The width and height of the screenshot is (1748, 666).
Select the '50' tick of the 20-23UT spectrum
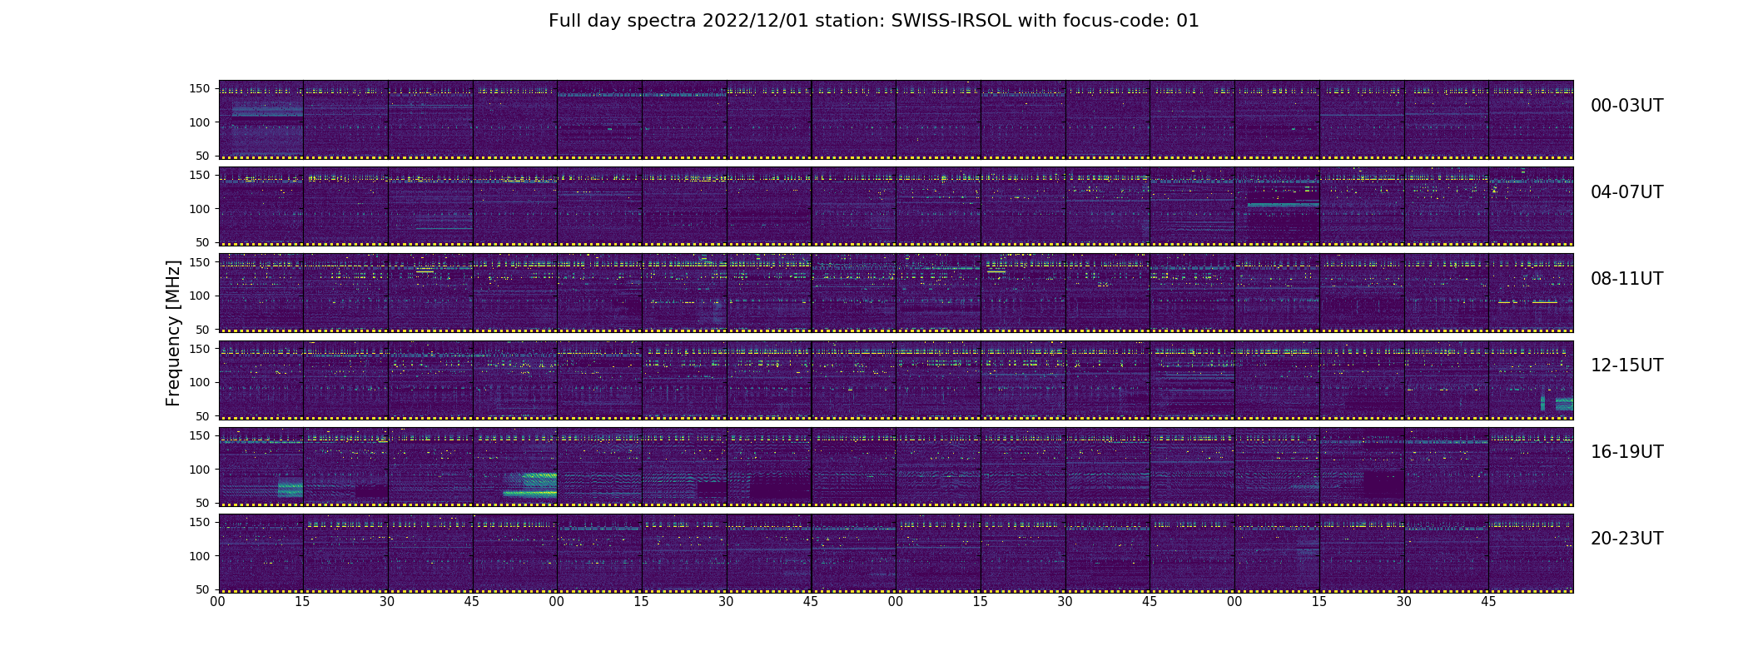pos(203,589)
